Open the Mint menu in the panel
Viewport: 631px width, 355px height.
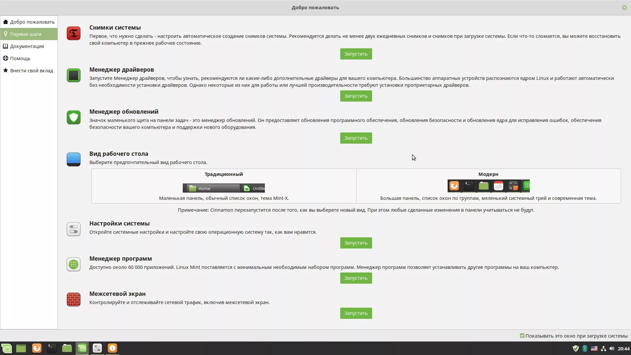tap(7, 348)
